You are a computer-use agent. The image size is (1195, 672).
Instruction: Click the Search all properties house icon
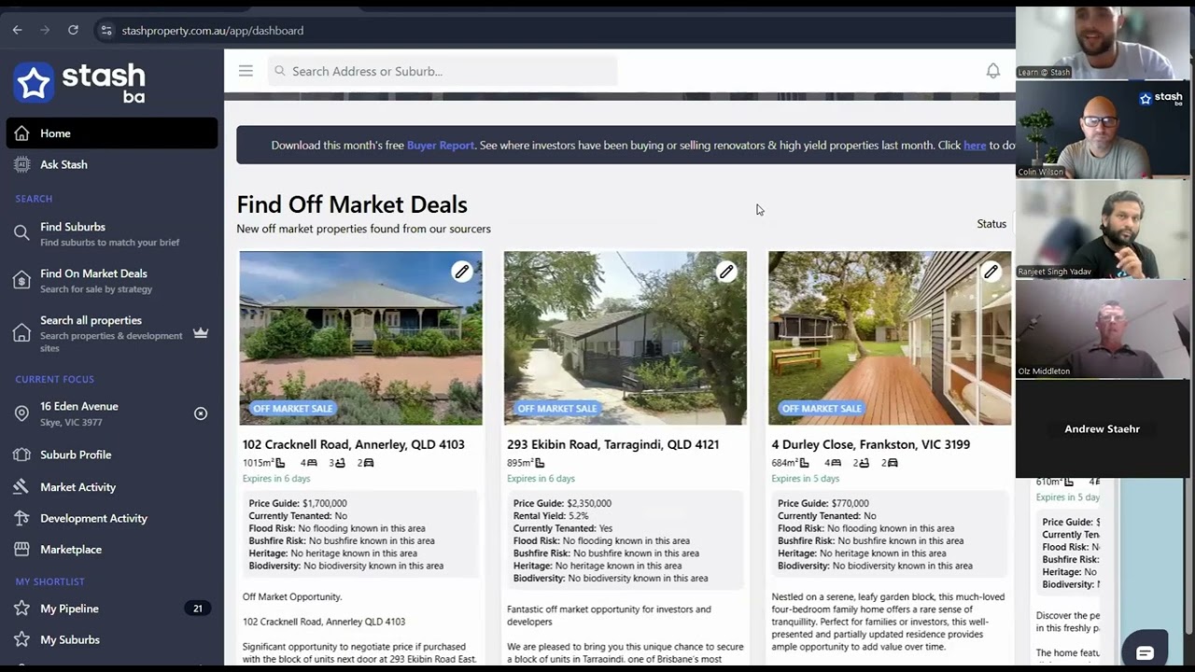coord(21,333)
